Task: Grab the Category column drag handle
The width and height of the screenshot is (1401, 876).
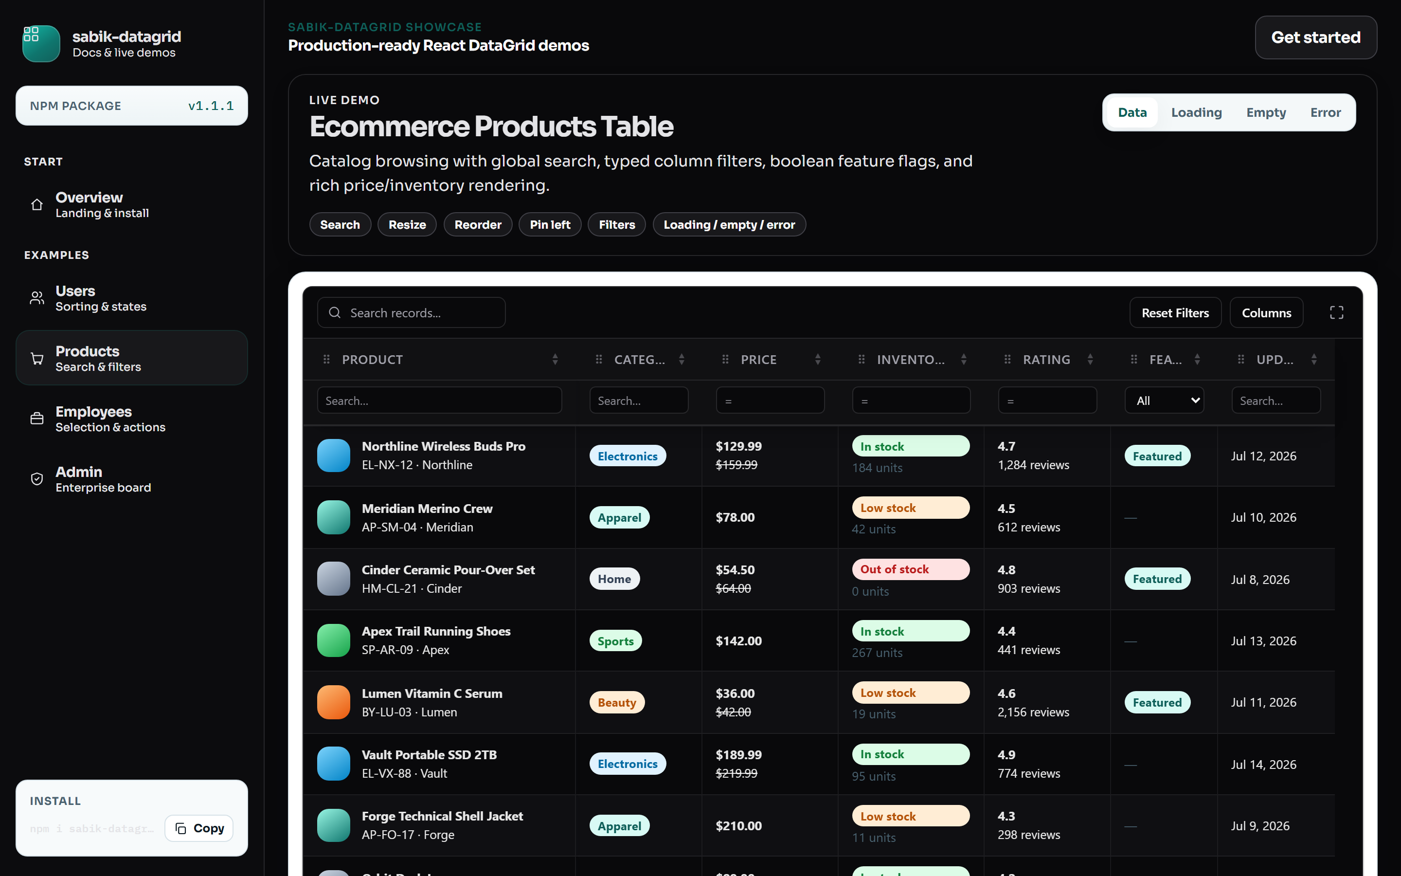Action: [x=599, y=359]
